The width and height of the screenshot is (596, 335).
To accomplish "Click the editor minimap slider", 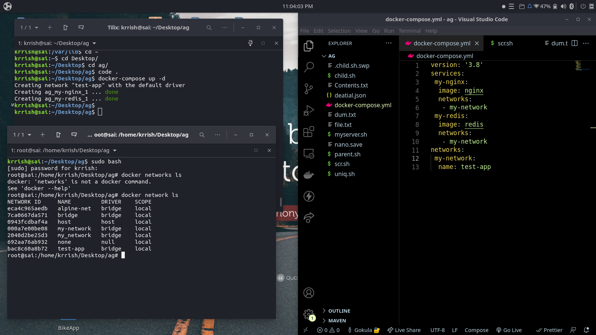I will coord(582,66).
